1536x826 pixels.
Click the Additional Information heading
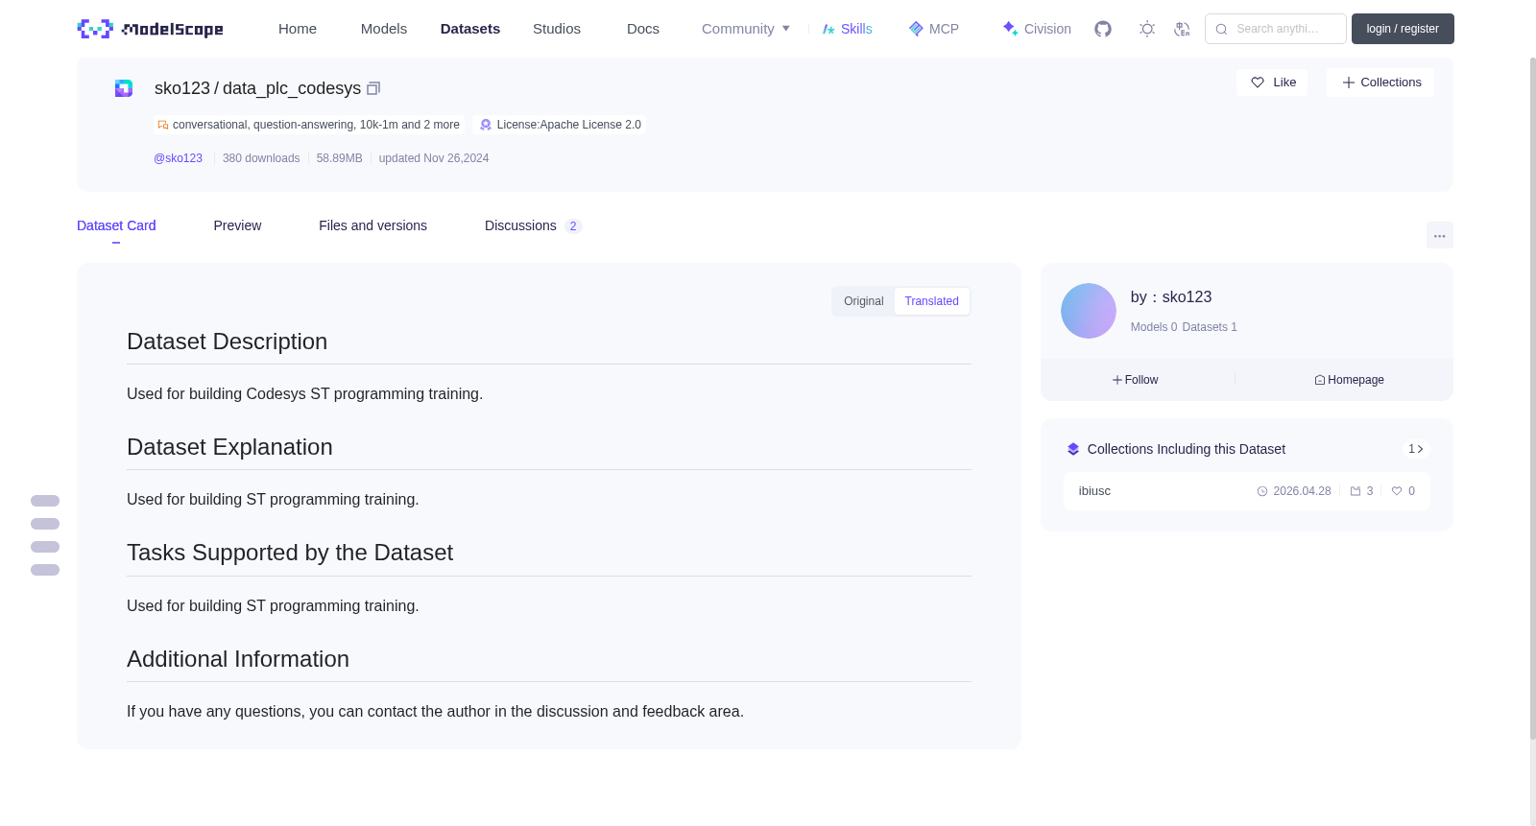[238, 659]
